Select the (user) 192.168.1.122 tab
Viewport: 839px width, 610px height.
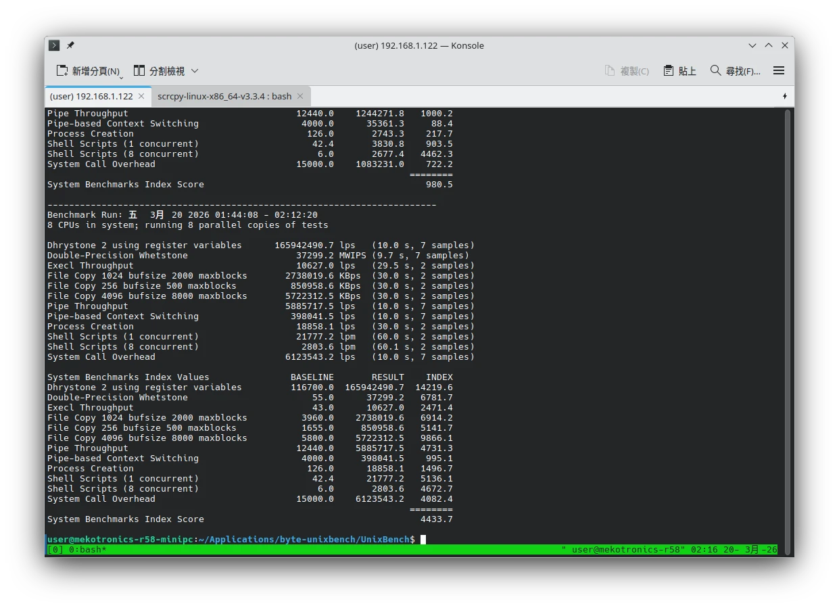click(91, 96)
